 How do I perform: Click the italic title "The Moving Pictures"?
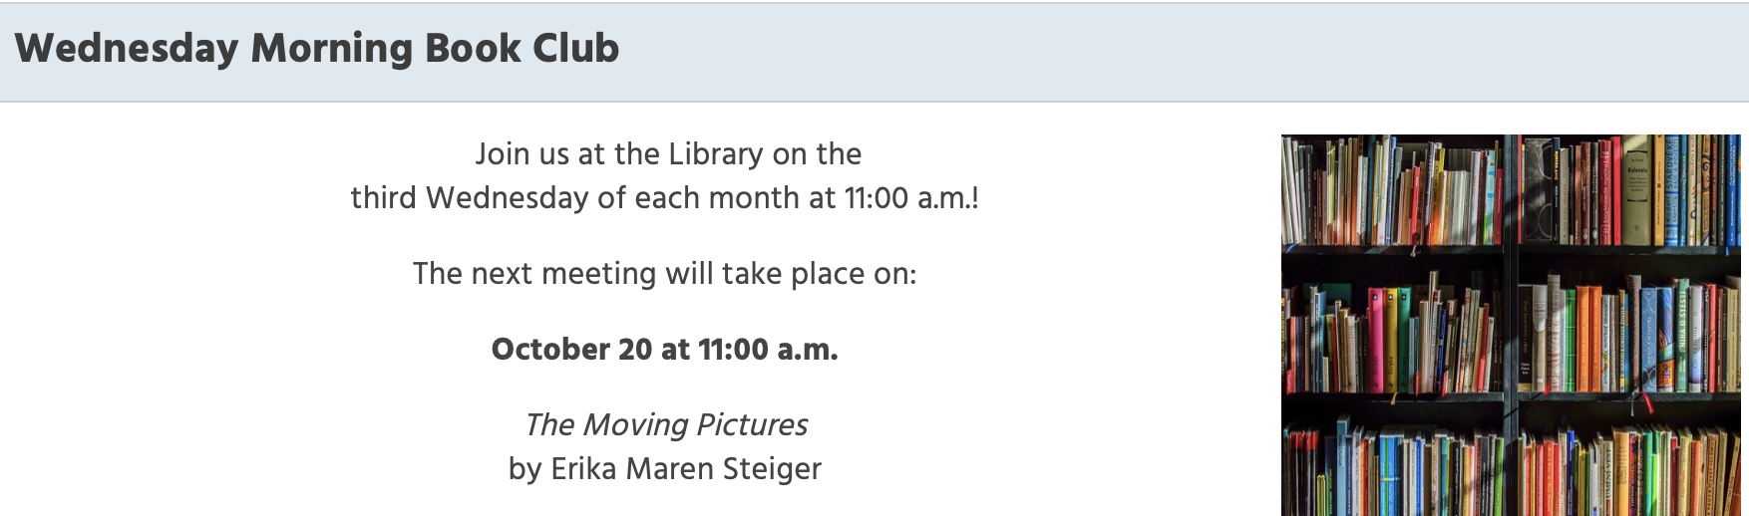tap(666, 425)
